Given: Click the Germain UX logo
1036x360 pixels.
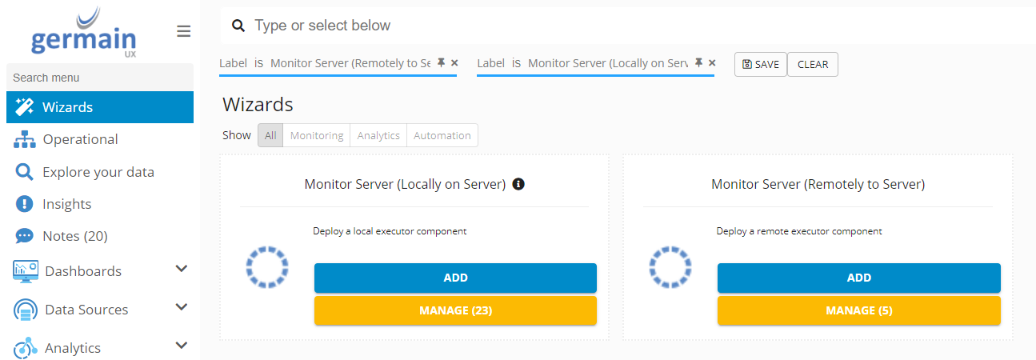Looking at the screenshot, I should coord(84,32).
